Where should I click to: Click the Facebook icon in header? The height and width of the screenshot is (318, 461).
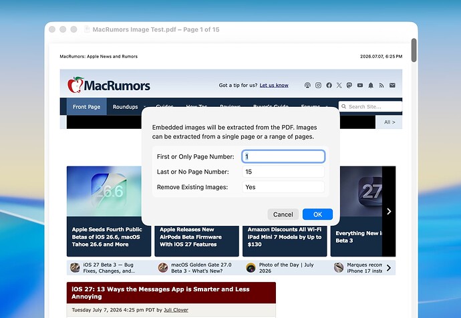tap(329, 86)
